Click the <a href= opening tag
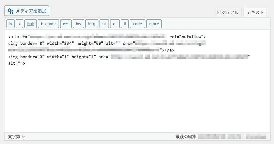This screenshot has width=274, height=144. tap(19, 37)
